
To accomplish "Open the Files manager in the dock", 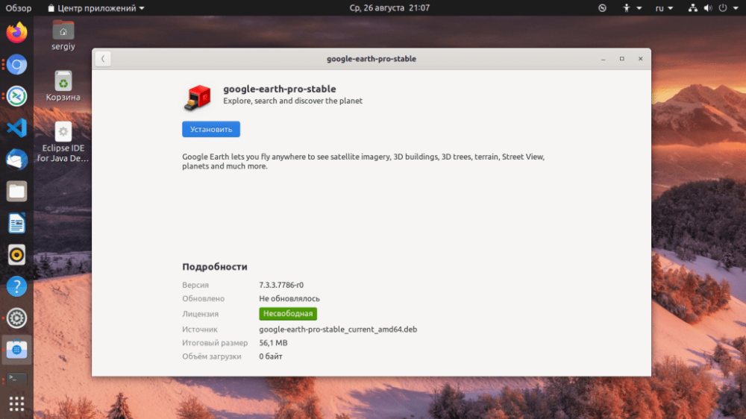I will (16, 191).
